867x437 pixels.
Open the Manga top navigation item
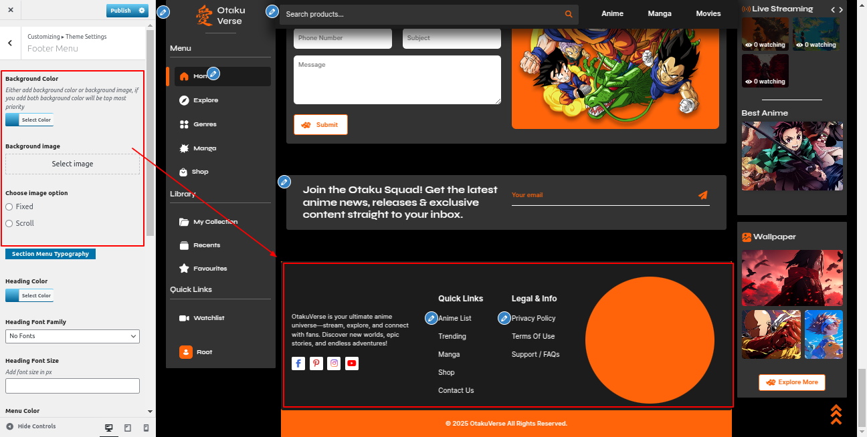pyautogui.click(x=659, y=13)
